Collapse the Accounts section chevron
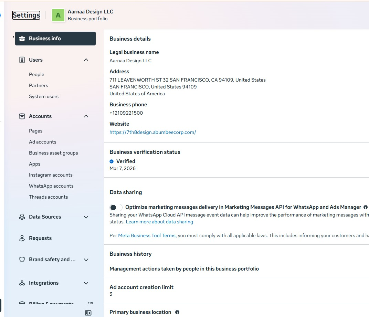 pos(86,116)
